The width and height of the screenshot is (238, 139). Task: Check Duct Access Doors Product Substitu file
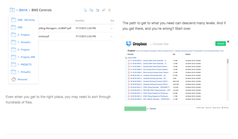pyautogui.click(x=126, y=69)
